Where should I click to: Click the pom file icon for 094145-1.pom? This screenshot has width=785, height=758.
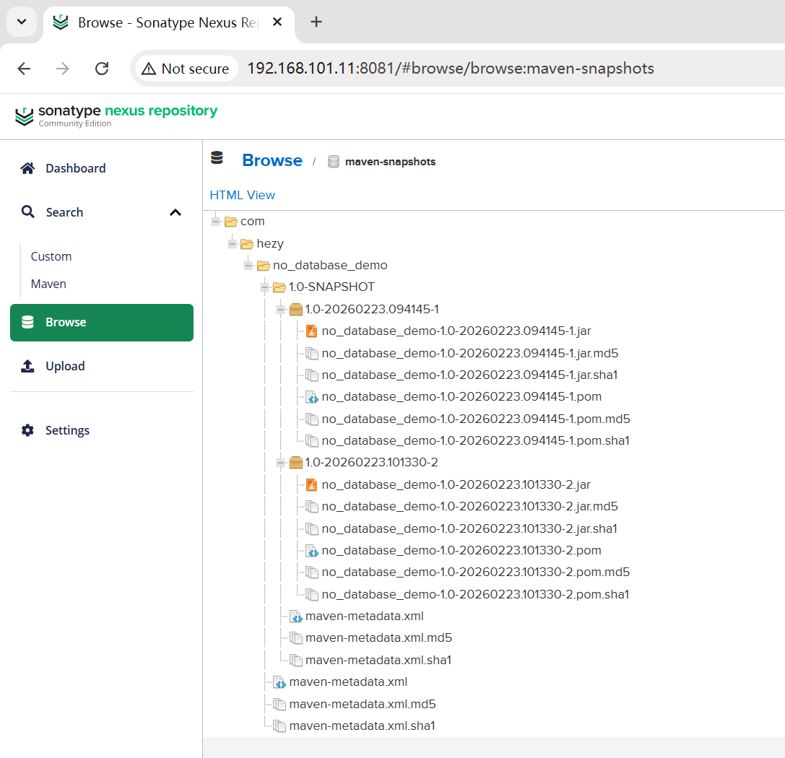tap(312, 397)
